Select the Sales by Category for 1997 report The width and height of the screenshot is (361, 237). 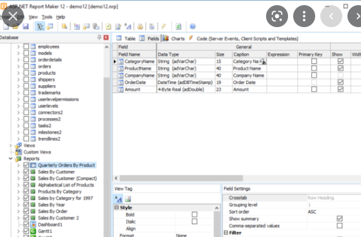(x=65, y=198)
